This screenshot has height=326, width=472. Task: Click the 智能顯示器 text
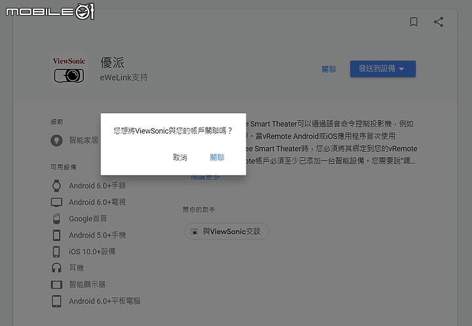pyautogui.click(x=87, y=284)
